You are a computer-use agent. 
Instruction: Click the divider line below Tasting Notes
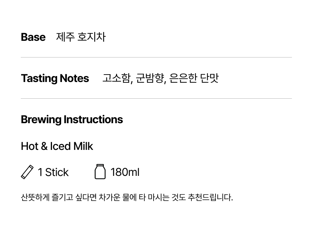pos(156,98)
